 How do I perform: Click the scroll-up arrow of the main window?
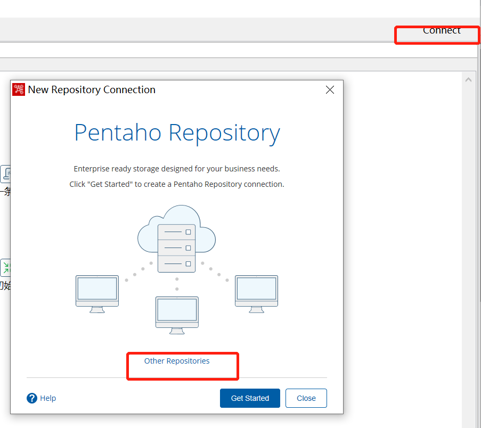pyautogui.click(x=468, y=80)
